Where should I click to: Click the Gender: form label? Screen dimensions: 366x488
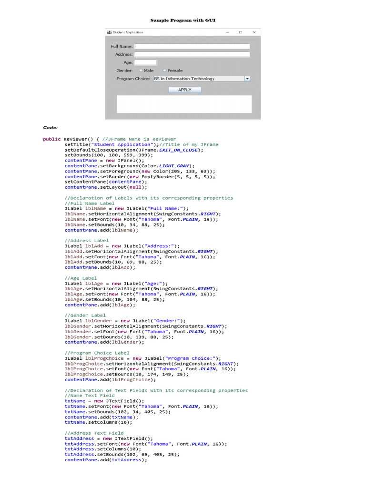pos(124,71)
